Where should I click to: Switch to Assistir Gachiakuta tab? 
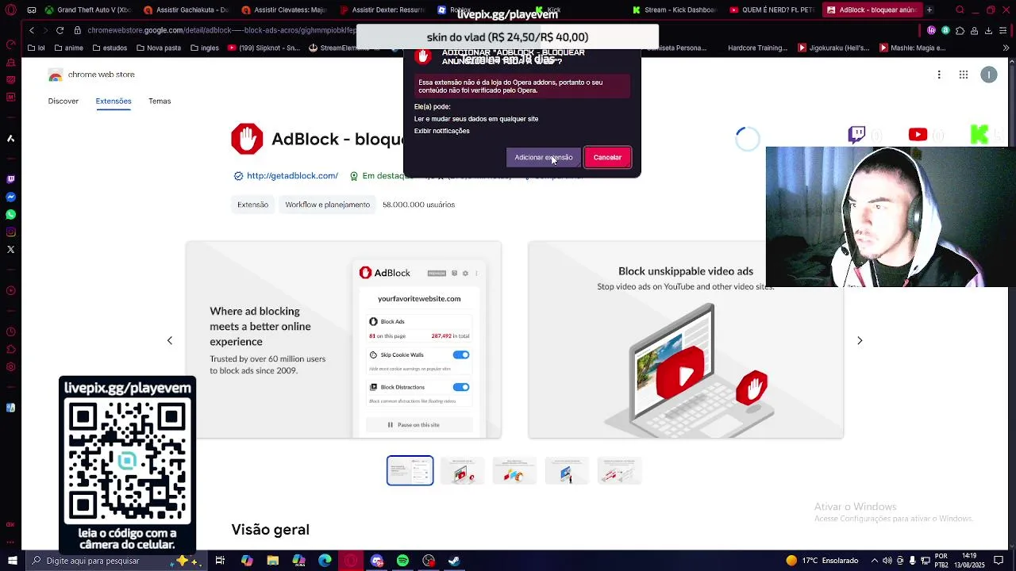[x=187, y=10]
